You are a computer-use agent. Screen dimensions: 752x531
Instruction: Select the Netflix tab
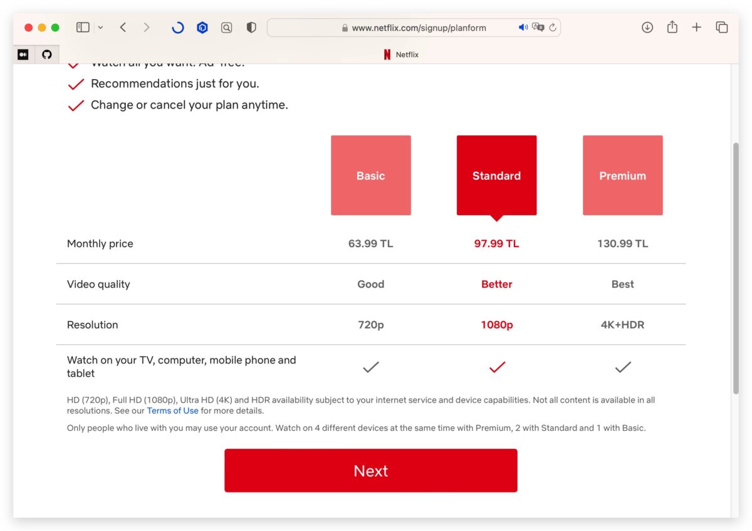[401, 55]
